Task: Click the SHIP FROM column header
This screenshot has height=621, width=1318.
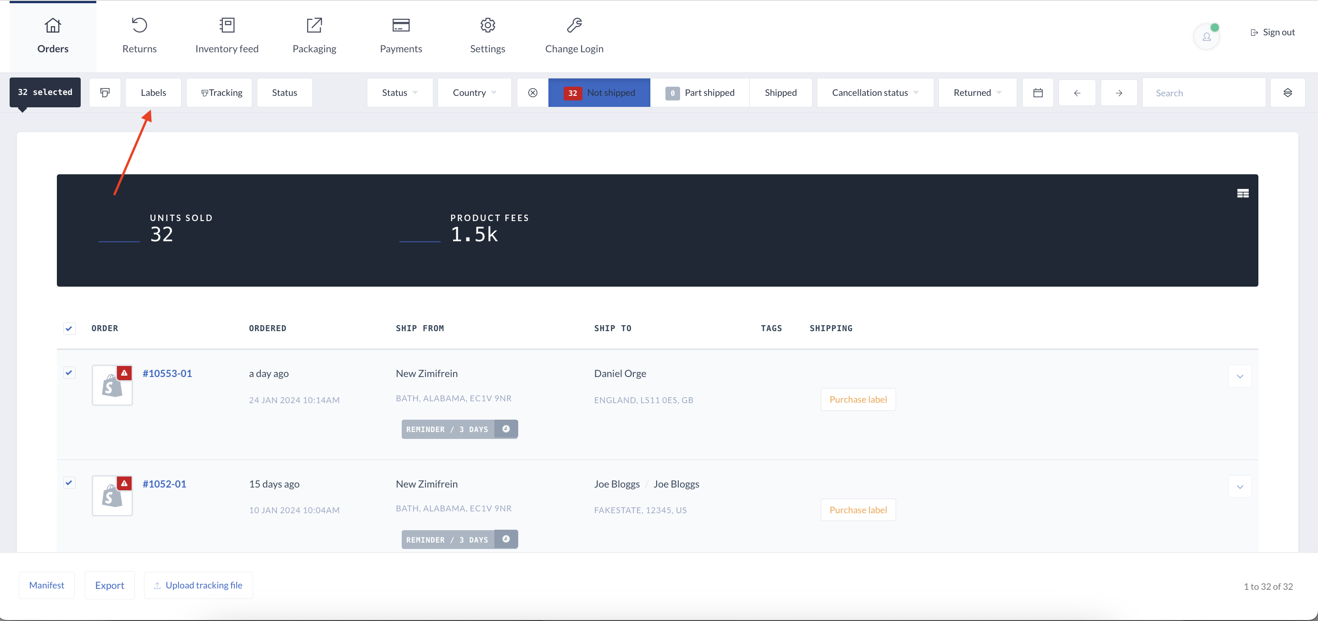Action: [x=420, y=328]
